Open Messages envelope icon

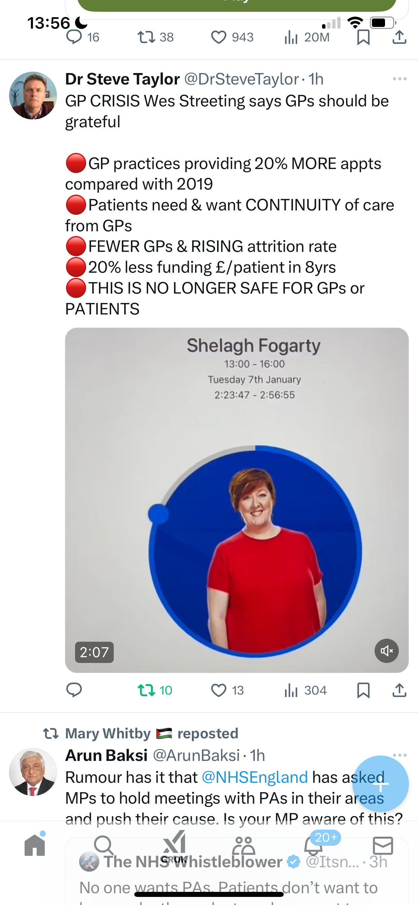click(383, 845)
